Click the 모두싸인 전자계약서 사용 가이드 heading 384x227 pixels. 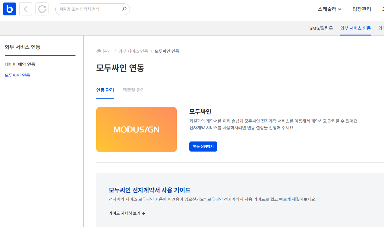[150, 190]
